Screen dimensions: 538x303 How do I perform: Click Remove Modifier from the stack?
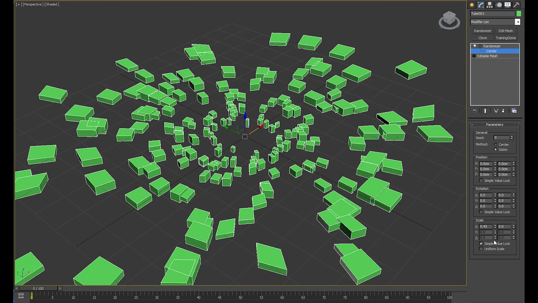(x=504, y=111)
